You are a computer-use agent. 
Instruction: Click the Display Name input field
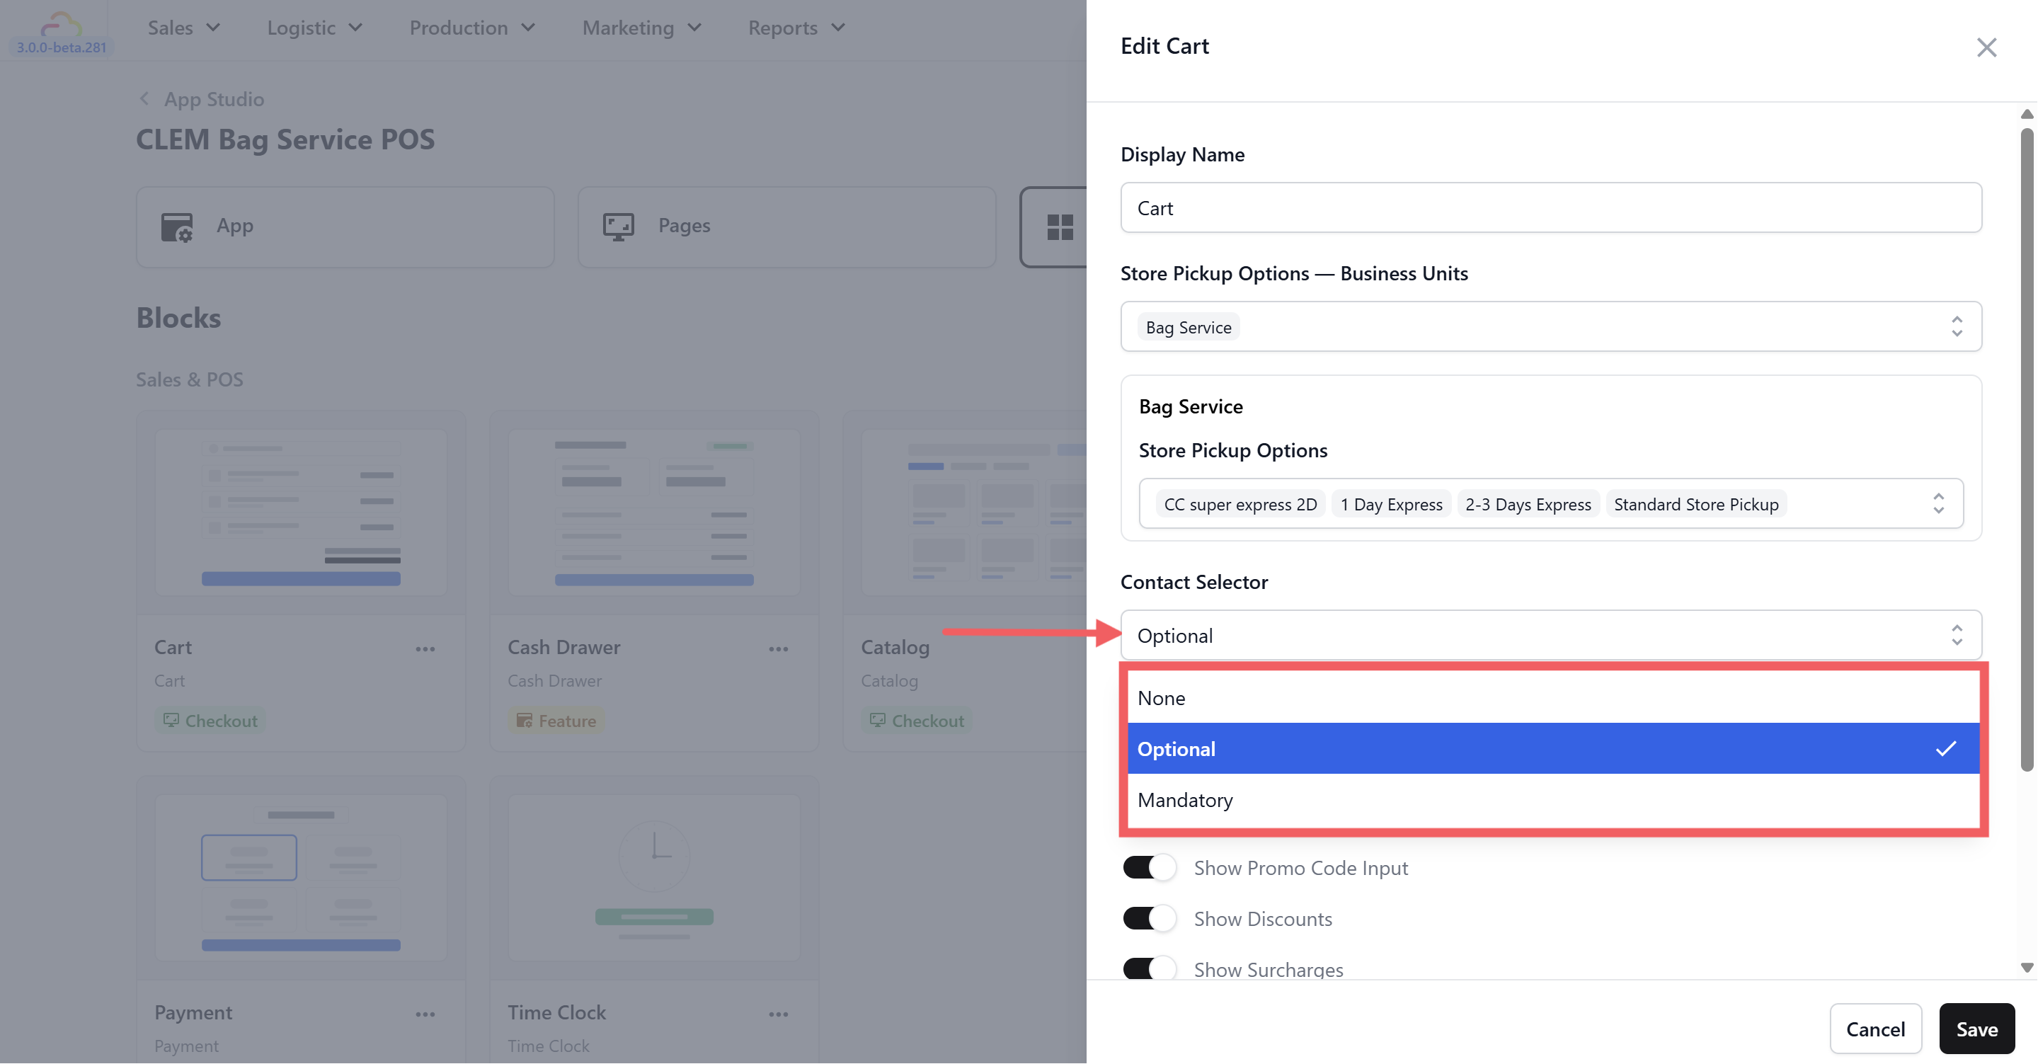point(1550,208)
